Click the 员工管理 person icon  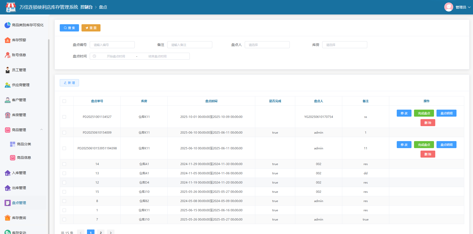7,70
